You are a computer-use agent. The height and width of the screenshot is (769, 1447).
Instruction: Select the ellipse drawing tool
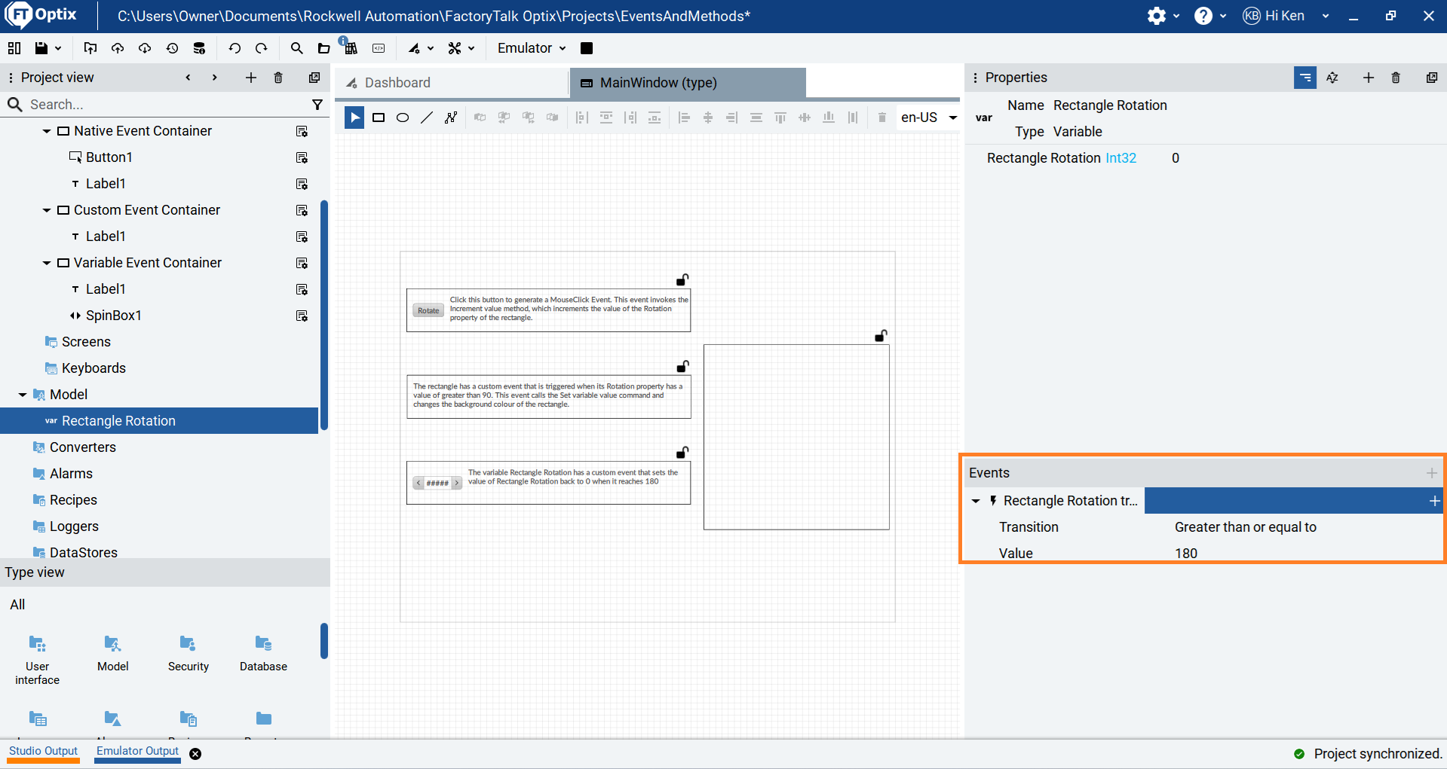pyautogui.click(x=403, y=117)
